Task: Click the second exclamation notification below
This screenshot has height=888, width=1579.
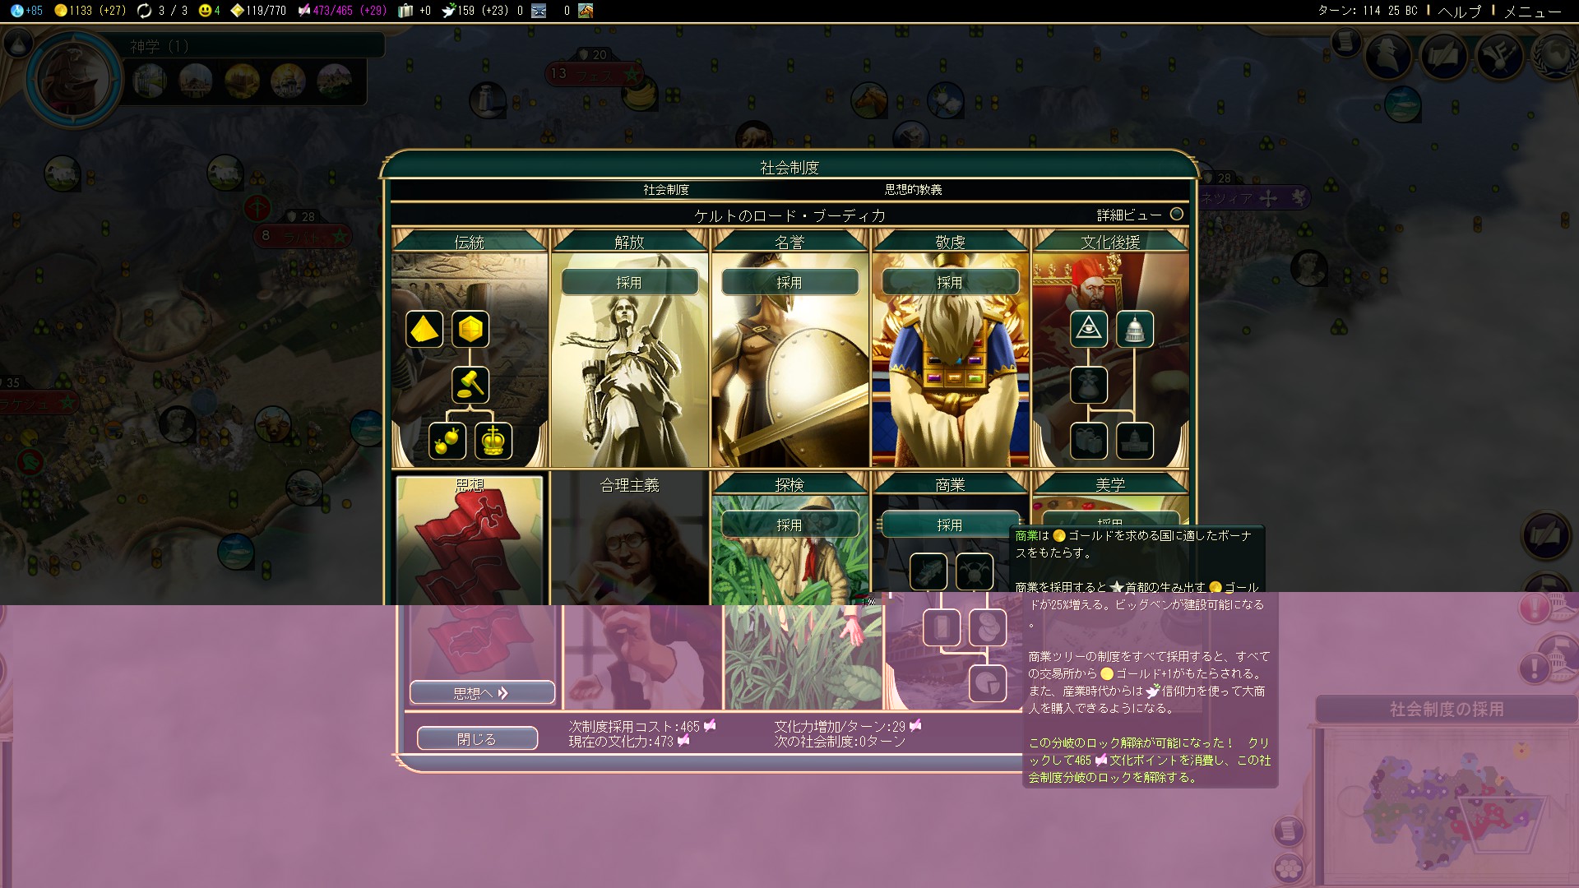Action: (1535, 668)
